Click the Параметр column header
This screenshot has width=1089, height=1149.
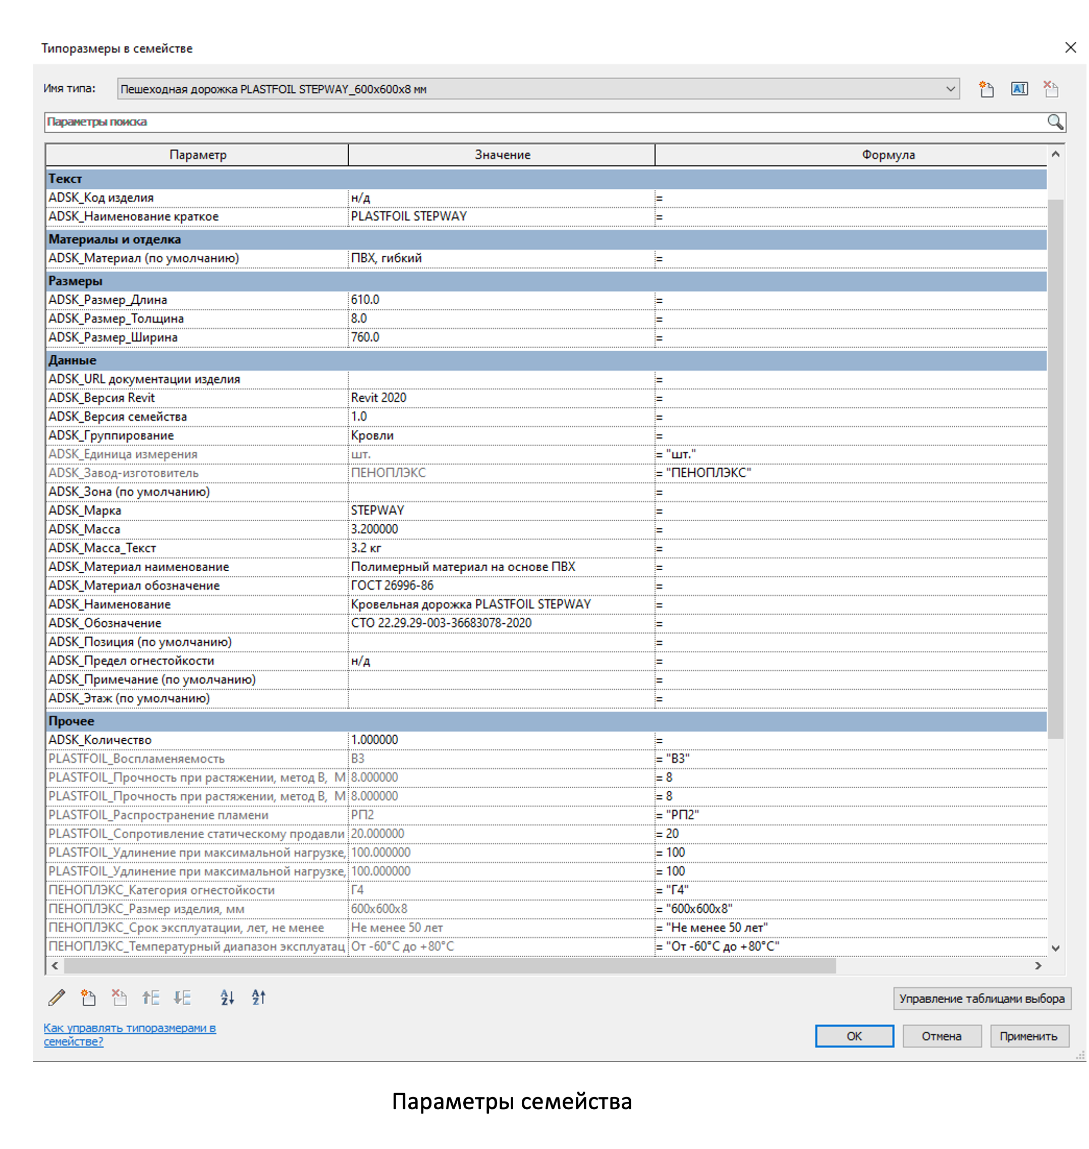pyautogui.click(x=197, y=155)
